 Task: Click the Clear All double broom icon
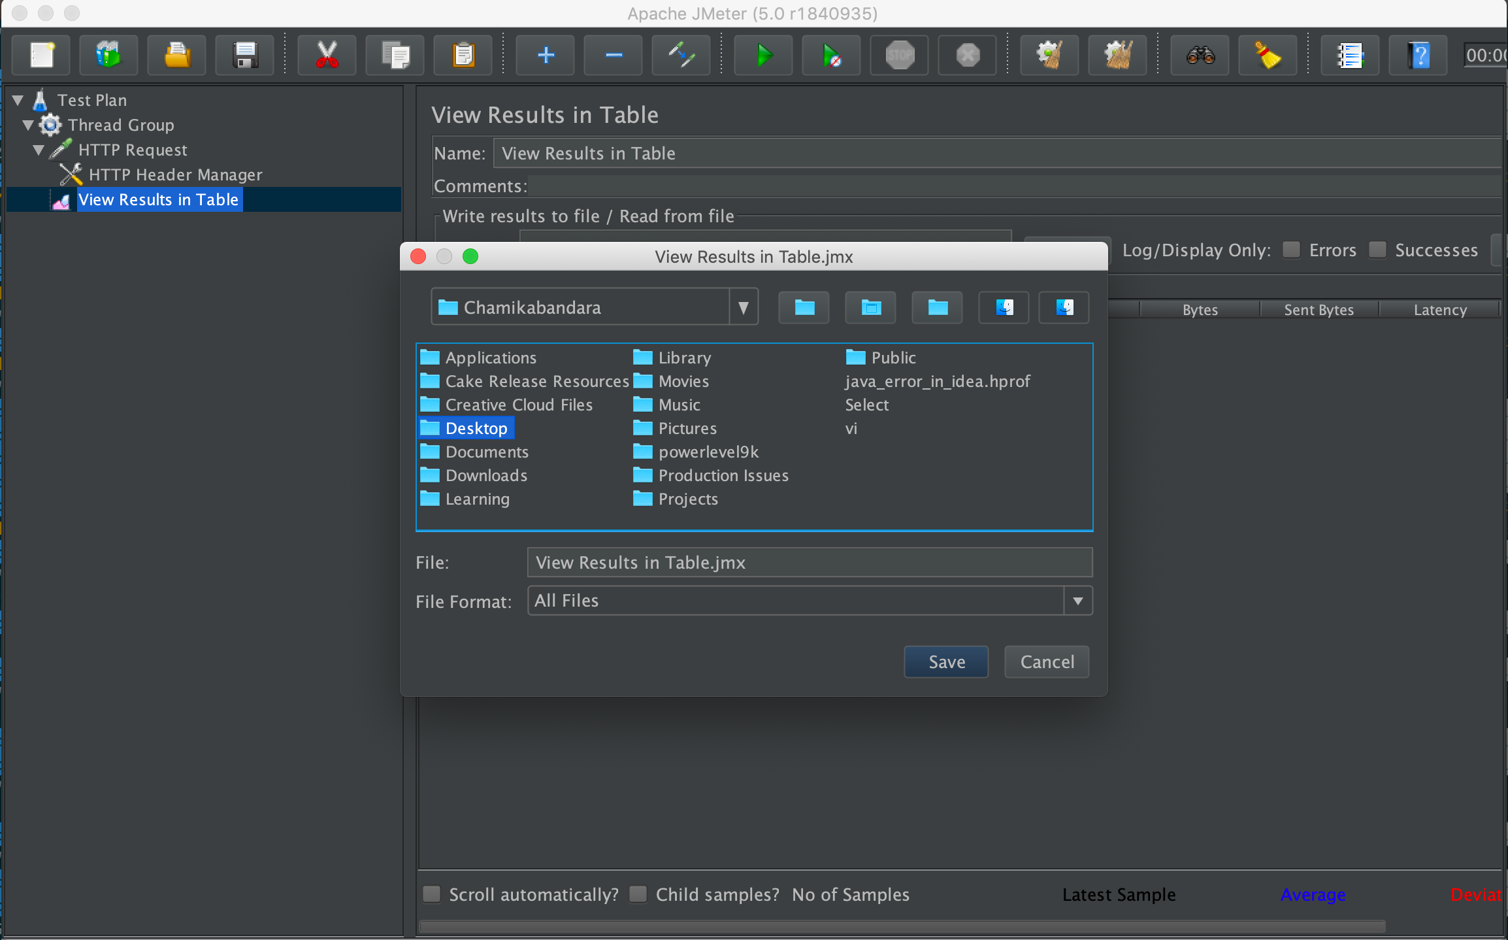click(x=1118, y=55)
